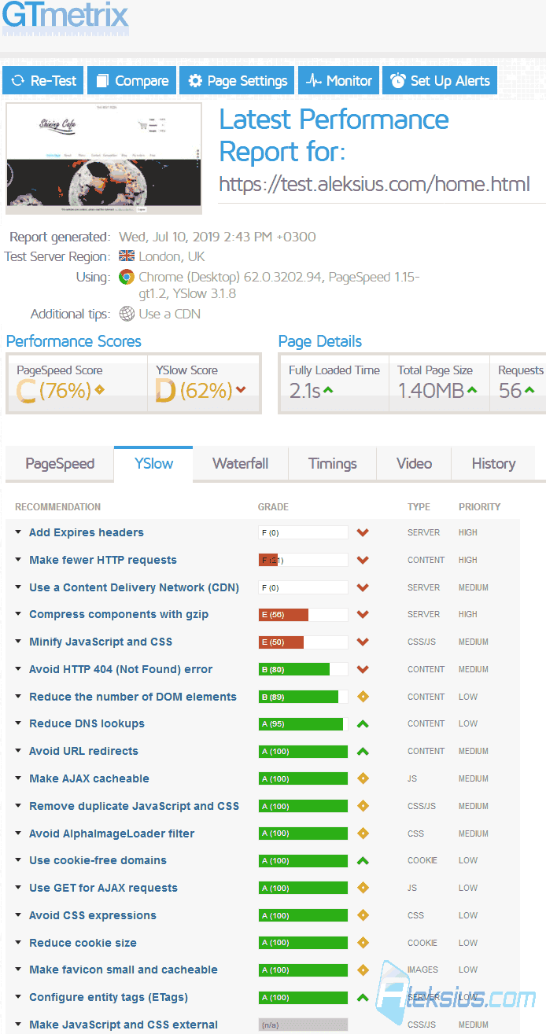Click the diamond icon beside PageSpeed Score
The height and width of the screenshot is (1034, 546).
[x=99, y=389]
